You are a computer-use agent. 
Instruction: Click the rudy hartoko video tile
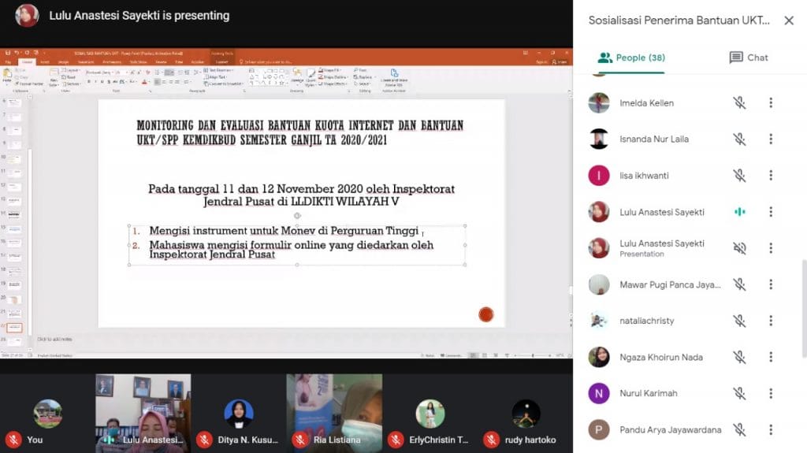click(526, 414)
